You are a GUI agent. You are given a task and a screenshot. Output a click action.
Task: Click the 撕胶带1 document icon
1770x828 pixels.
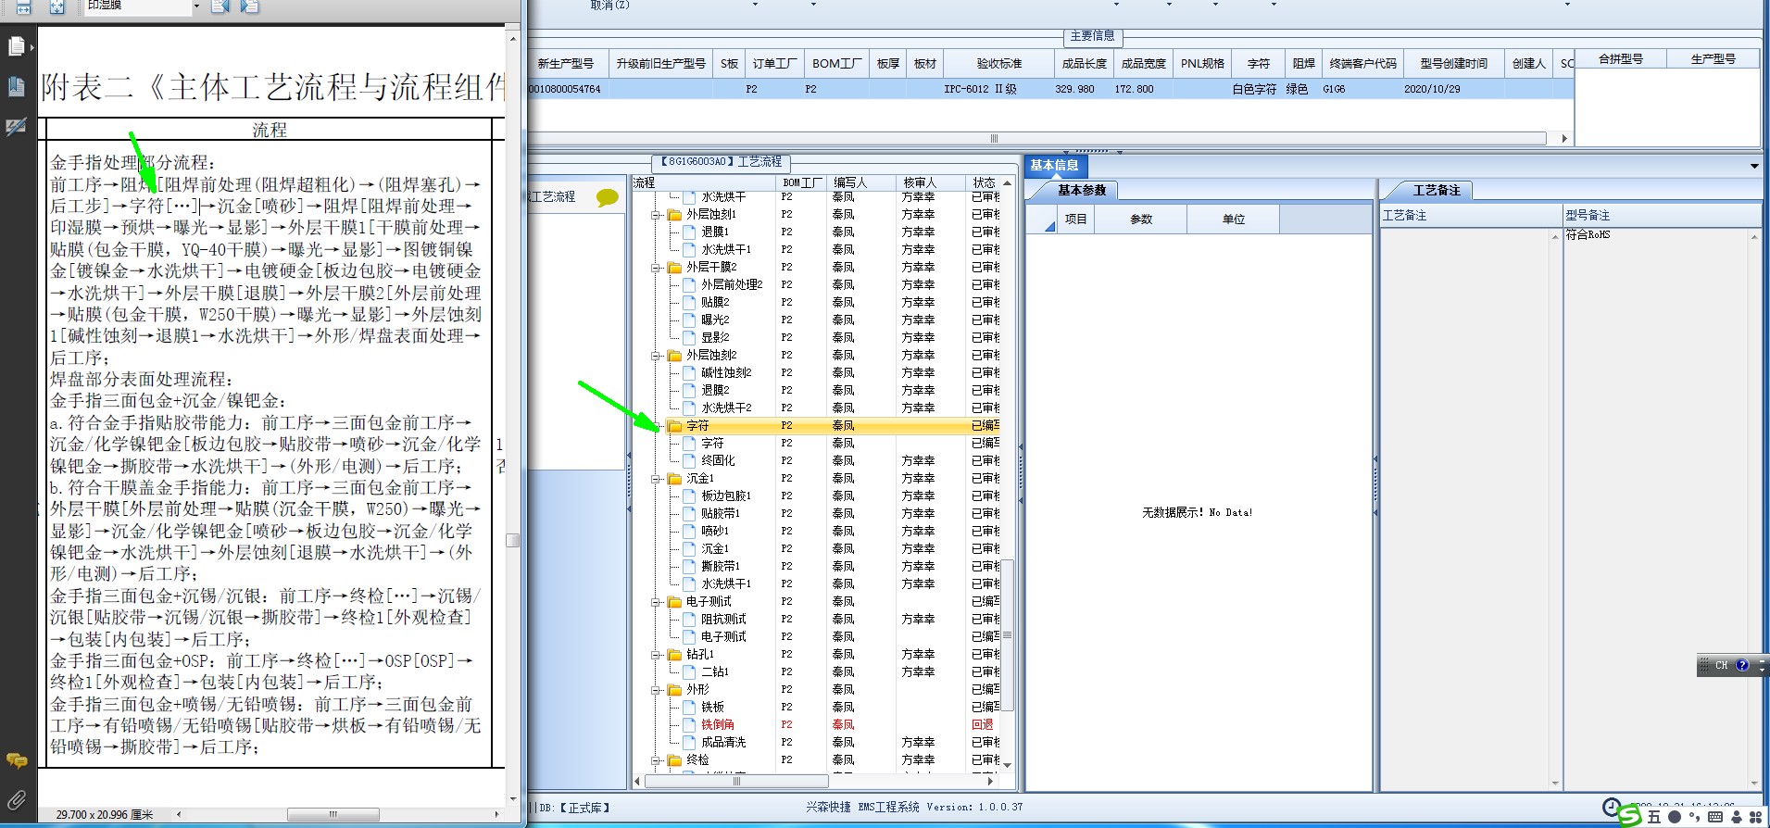tap(689, 567)
